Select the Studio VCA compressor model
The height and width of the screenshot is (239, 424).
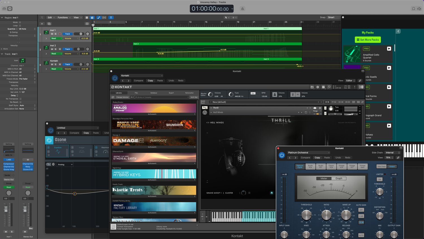coord(310,167)
